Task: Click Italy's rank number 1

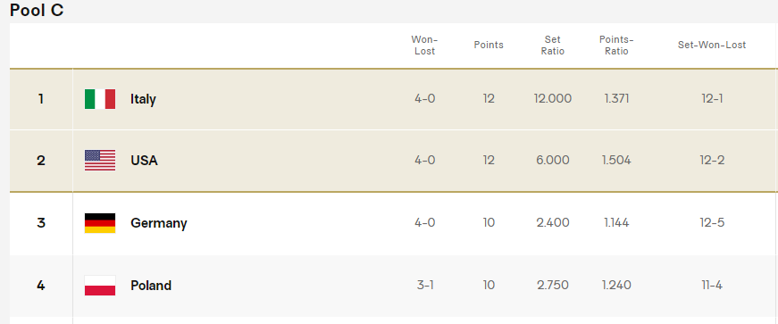Action: pos(41,99)
